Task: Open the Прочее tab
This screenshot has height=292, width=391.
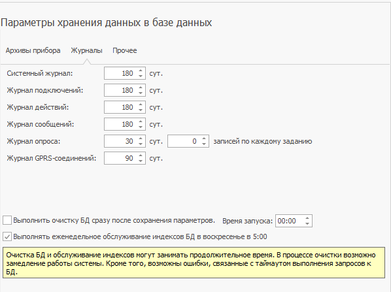Action: coord(125,50)
